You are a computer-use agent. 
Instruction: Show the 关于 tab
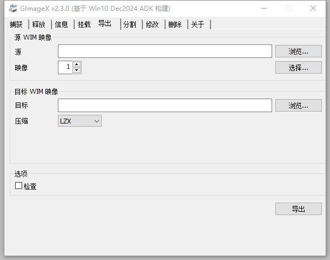[198, 24]
